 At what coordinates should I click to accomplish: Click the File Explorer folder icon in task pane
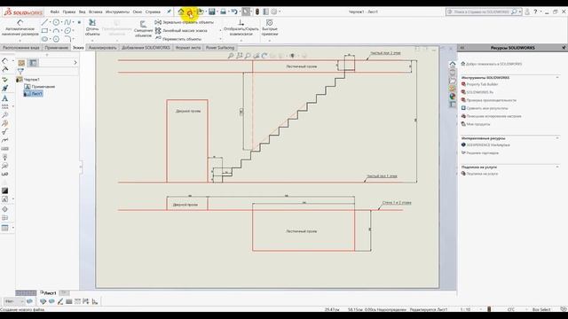pos(453,80)
